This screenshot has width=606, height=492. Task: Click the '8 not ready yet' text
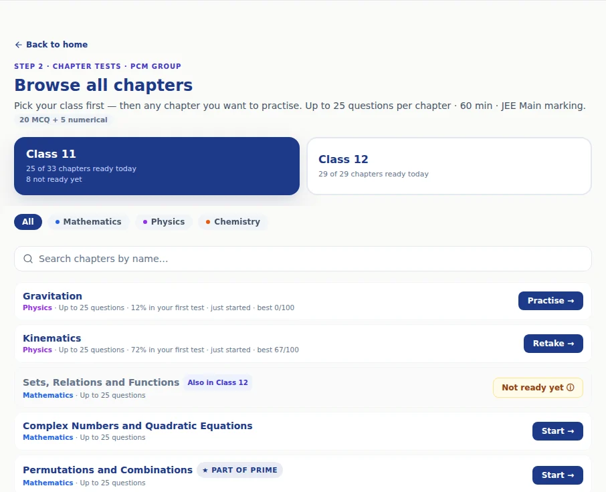pyautogui.click(x=54, y=179)
